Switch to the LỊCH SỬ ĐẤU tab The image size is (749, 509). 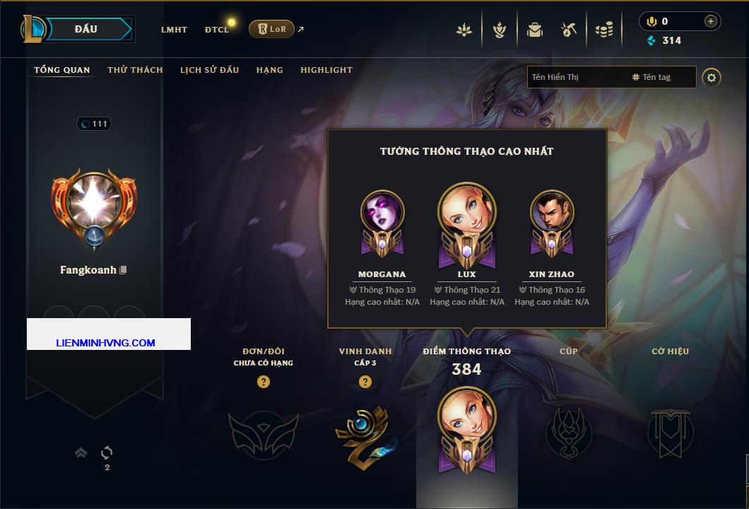(x=209, y=70)
